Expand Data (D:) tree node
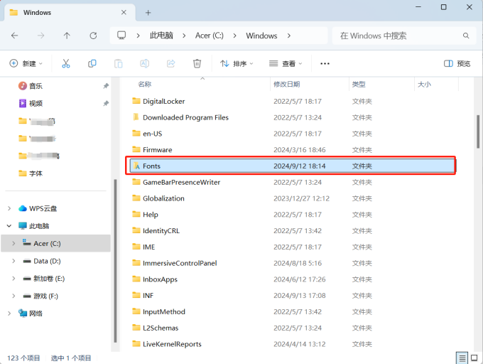The width and height of the screenshot is (483, 364). [x=13, y=261]
